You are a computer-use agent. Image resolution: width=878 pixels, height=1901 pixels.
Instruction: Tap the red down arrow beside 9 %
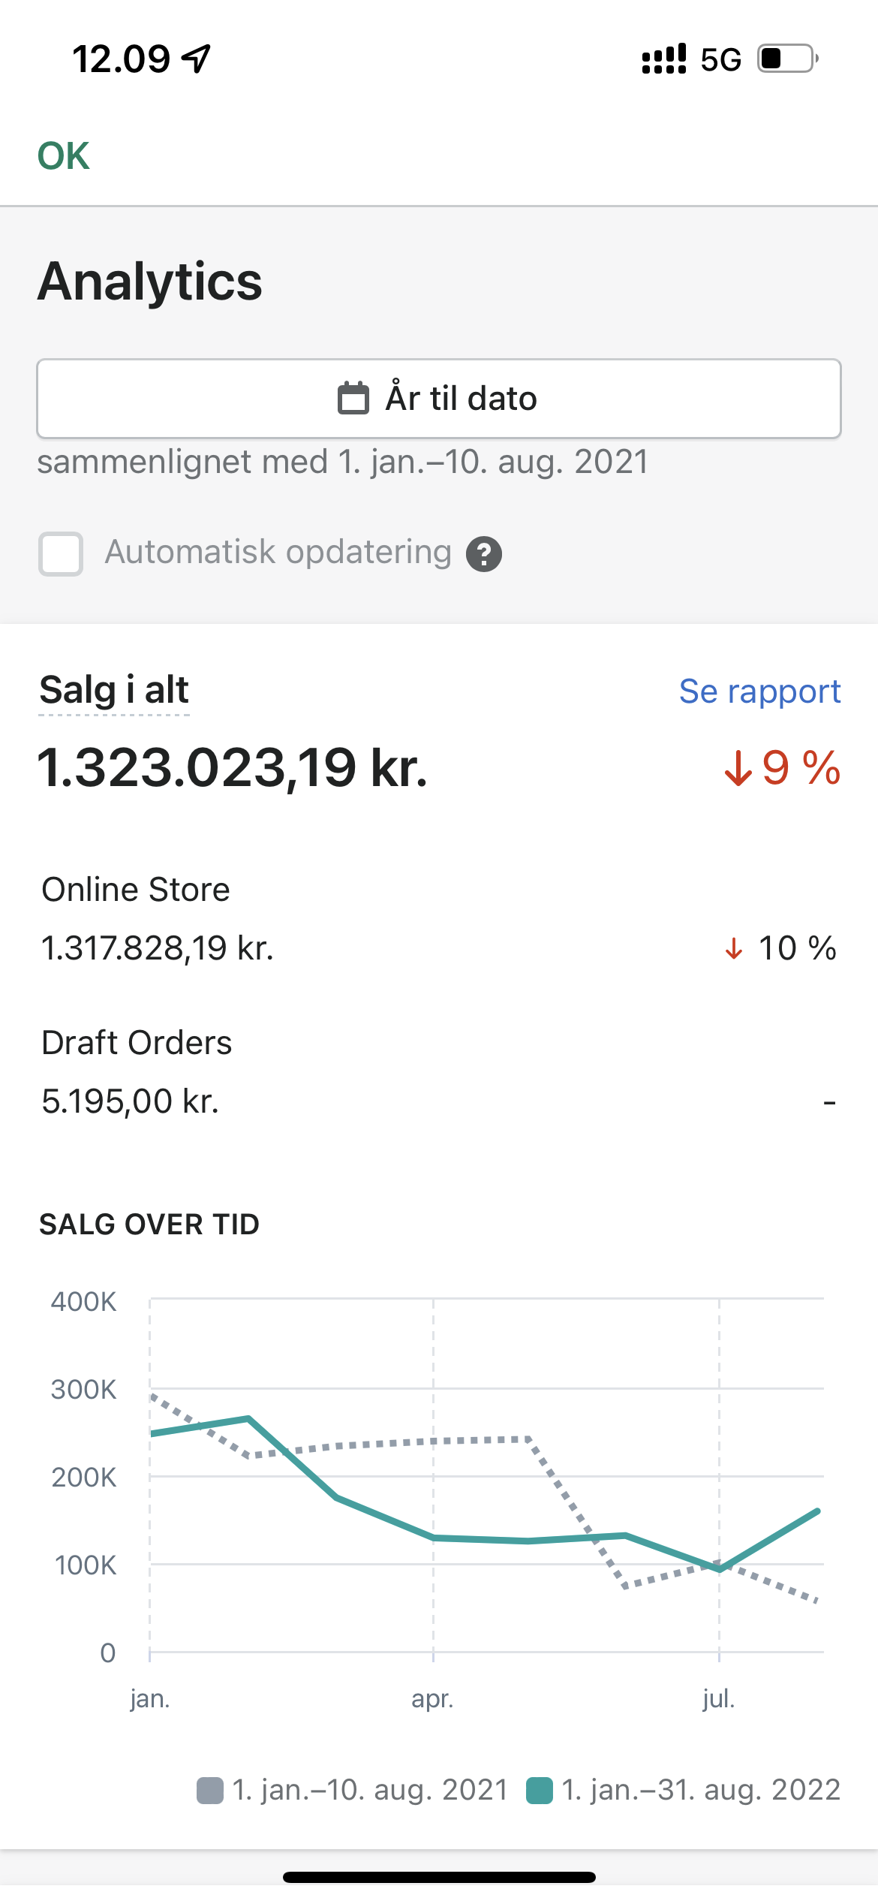click(738, 768)
